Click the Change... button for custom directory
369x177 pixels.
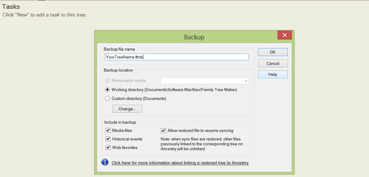pos(127,109)
